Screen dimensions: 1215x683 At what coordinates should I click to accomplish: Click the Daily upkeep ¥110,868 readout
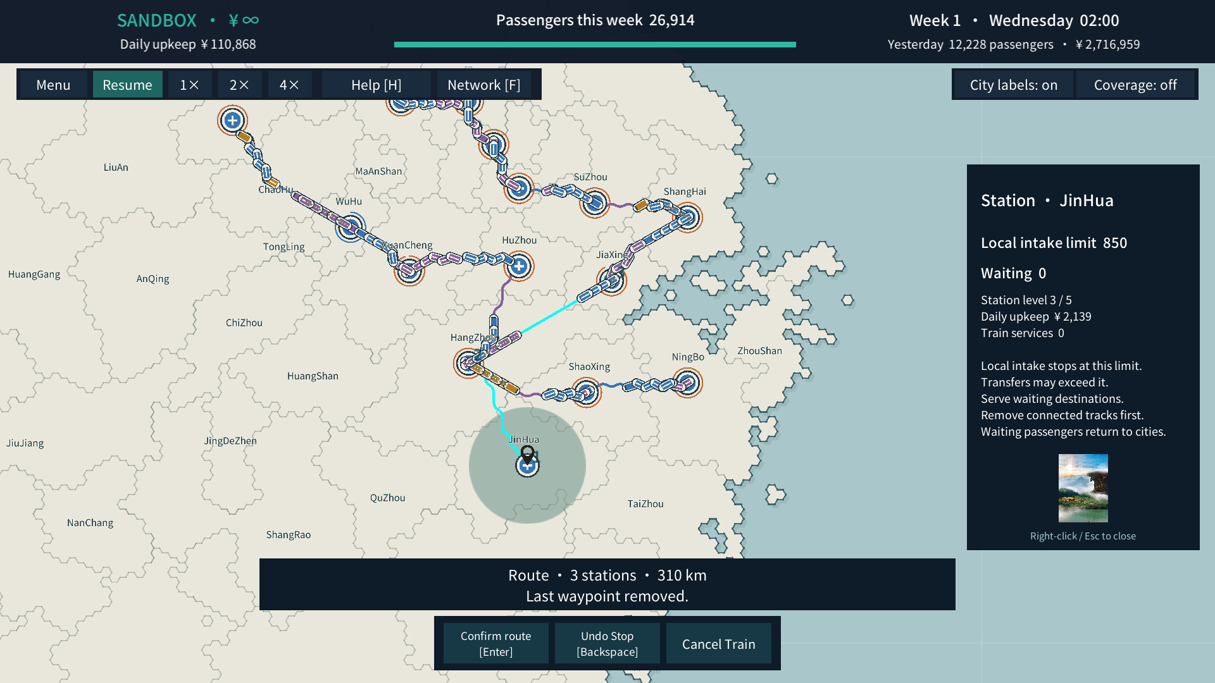click(x=188, y=44)
